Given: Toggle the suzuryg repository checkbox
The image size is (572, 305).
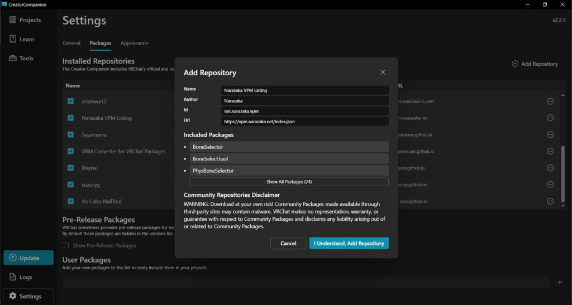Looking at the screenshot, I should (71, 185).
